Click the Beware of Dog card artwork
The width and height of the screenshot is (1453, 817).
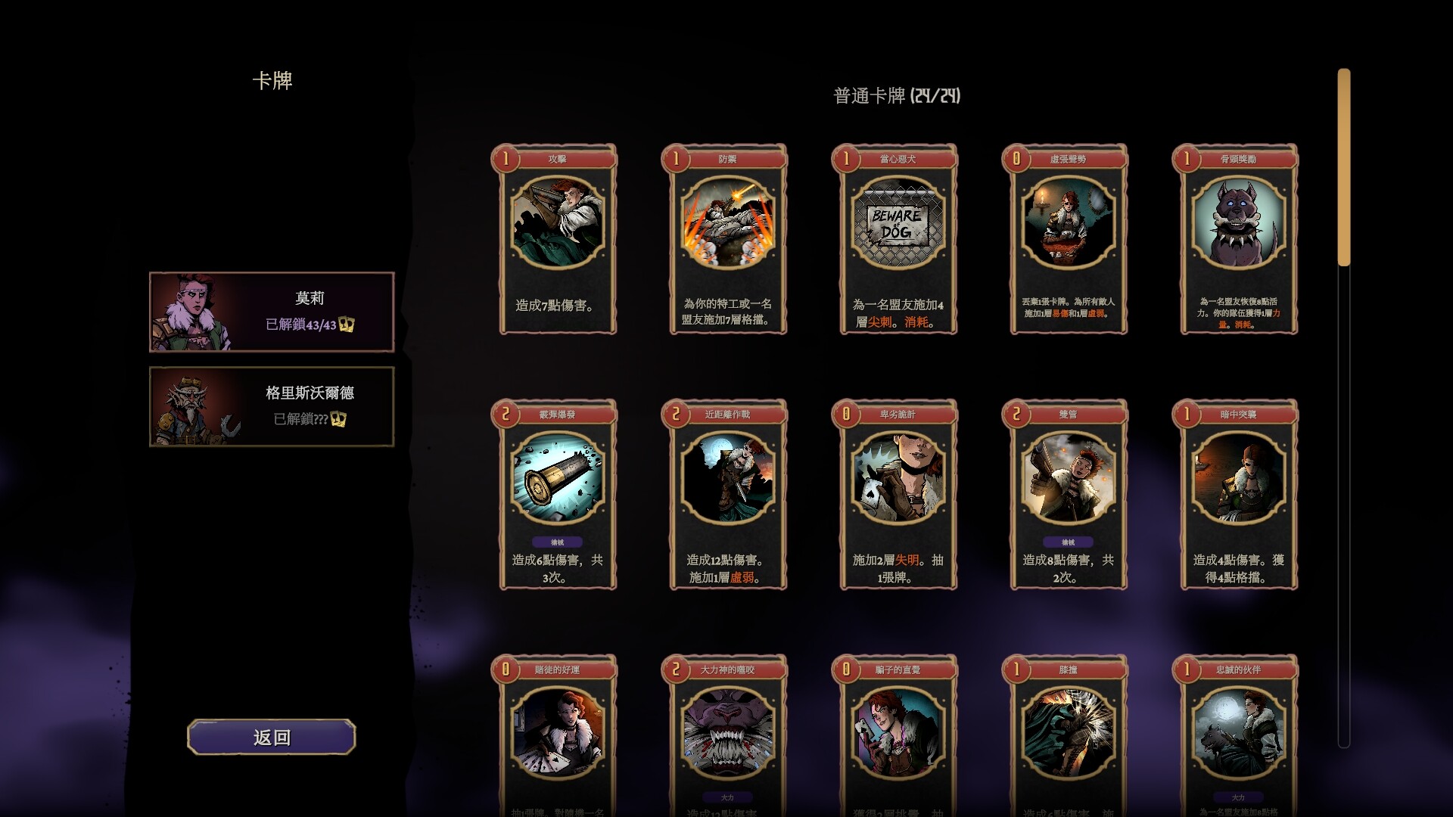898,222
